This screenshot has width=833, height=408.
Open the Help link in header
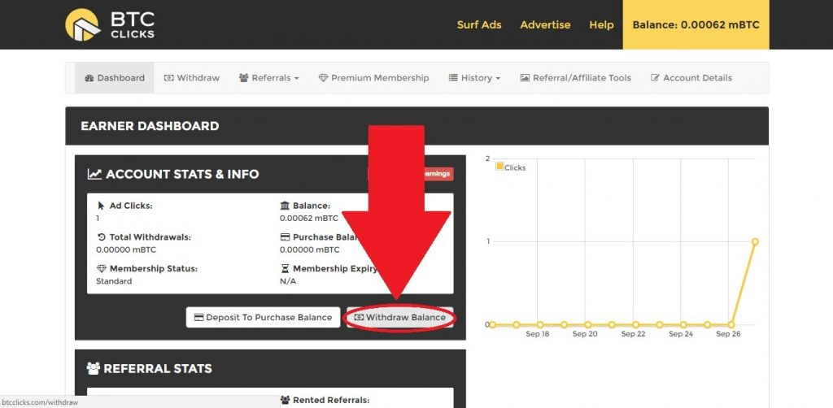tap(601, 24)
